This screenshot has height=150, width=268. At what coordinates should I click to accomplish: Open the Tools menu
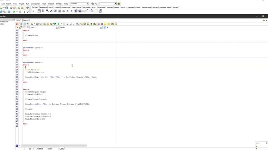point(44,4)
